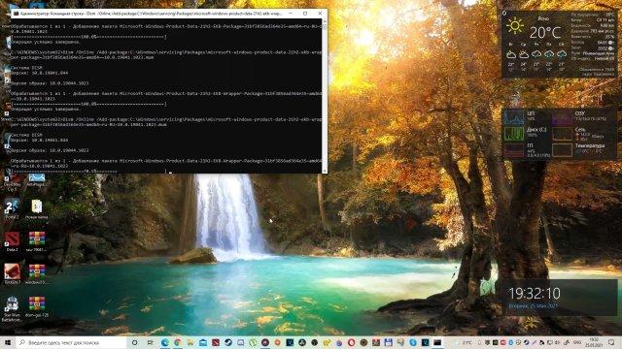Select the CPU graph in system monitor widget
Viewport: 622px width, 349px height.
514,117
